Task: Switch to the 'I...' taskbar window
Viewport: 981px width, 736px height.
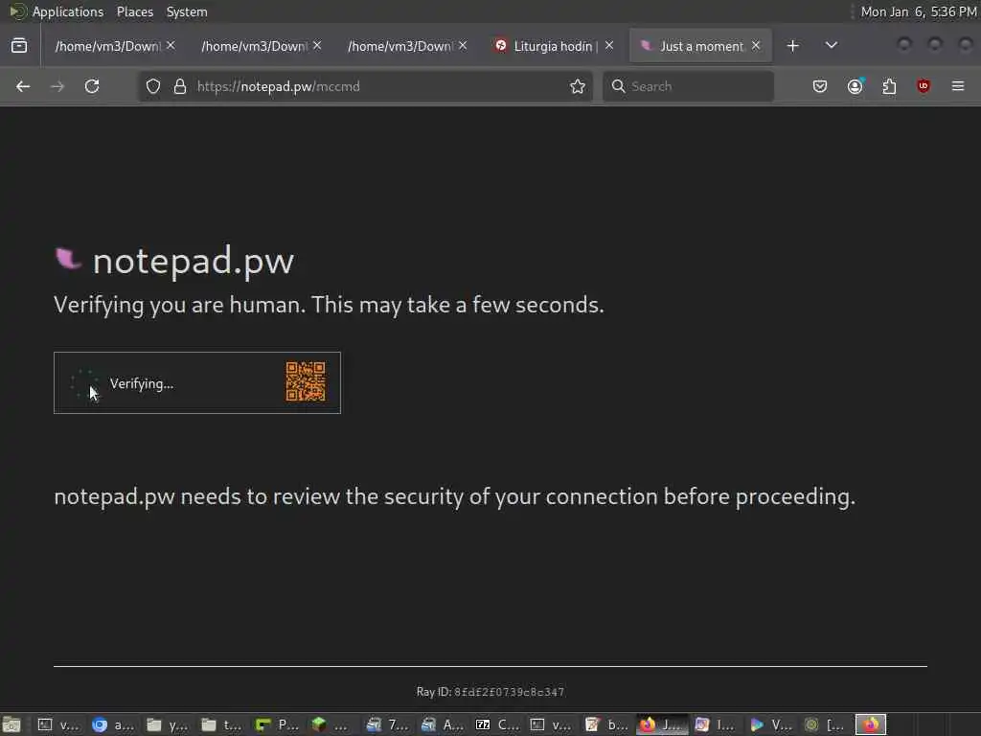Action: click(716, 724)
